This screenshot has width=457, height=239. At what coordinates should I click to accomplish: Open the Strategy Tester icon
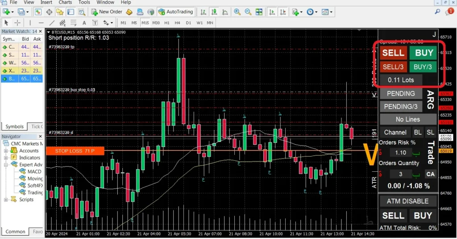pos(82,12)
